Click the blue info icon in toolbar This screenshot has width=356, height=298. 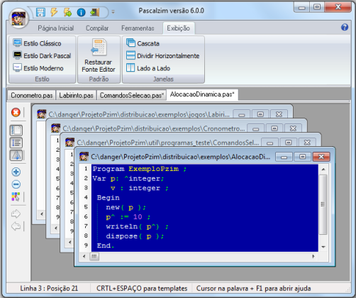pos(81,12)
